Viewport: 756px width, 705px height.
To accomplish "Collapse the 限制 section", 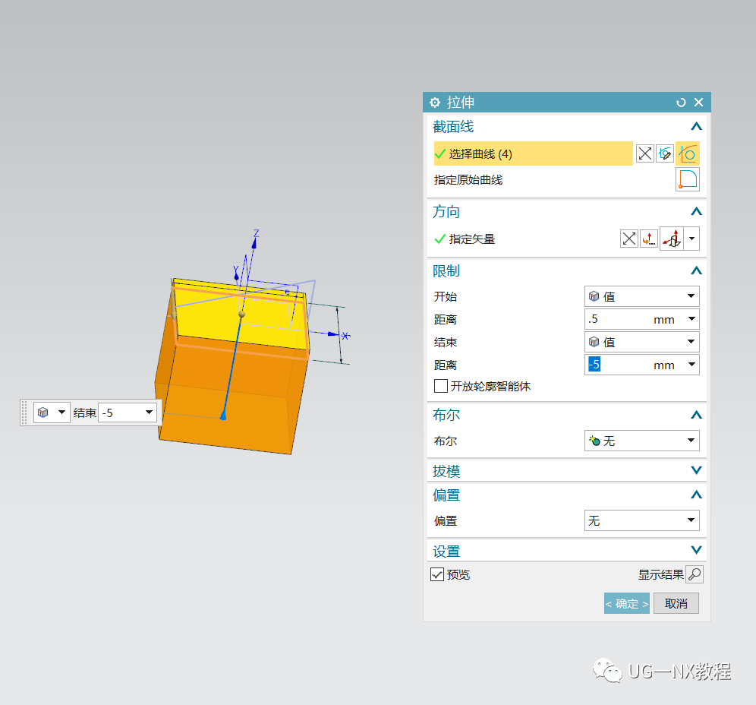I will [x=696, y=270].
